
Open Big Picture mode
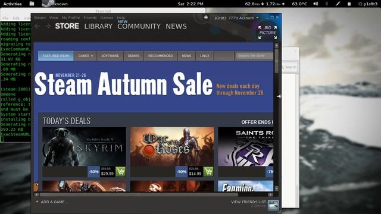tap(267, 33)
